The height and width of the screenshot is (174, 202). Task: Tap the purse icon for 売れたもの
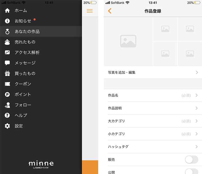(7, 42)
